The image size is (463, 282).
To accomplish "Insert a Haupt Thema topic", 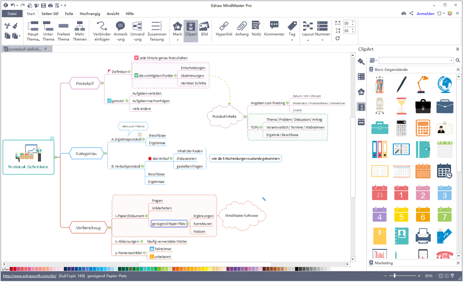I will coord(33,31).
